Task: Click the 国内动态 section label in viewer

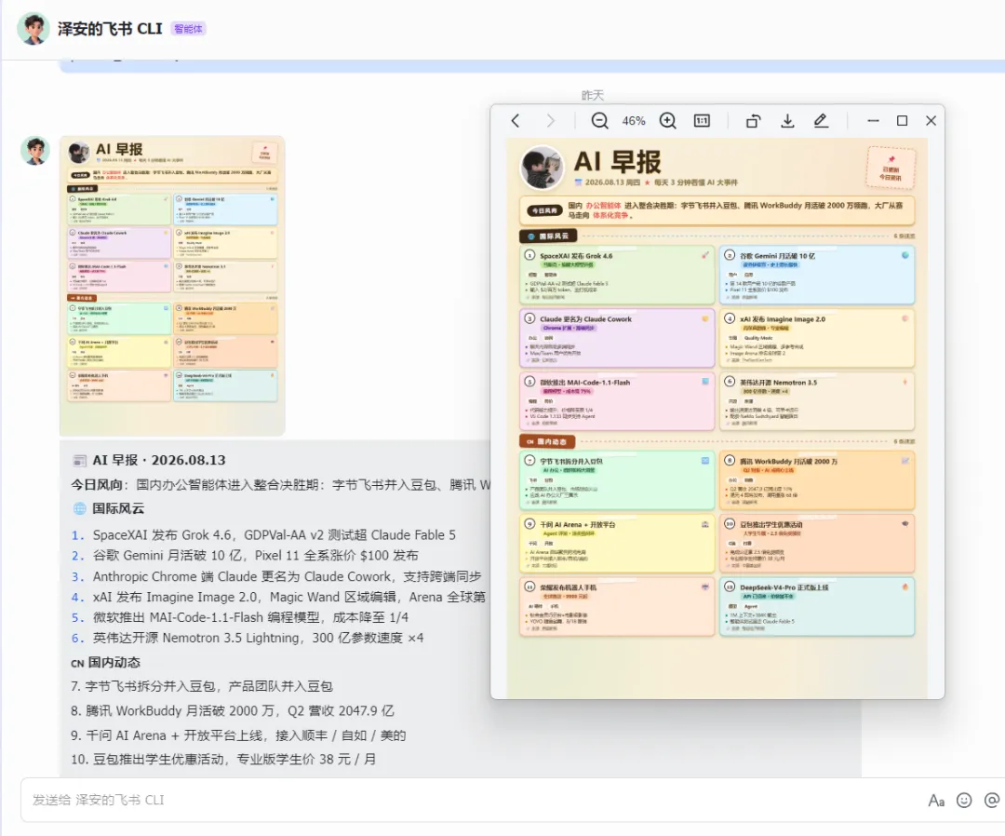Action: click(x=547, y=441)
